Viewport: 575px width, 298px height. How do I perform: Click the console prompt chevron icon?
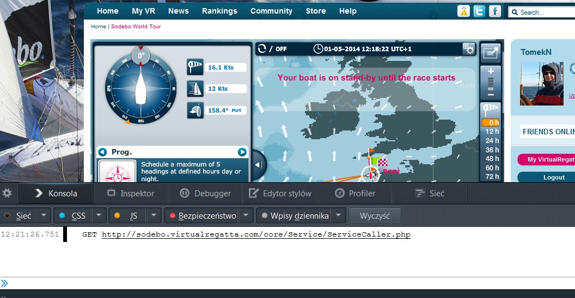coord(4,283)
